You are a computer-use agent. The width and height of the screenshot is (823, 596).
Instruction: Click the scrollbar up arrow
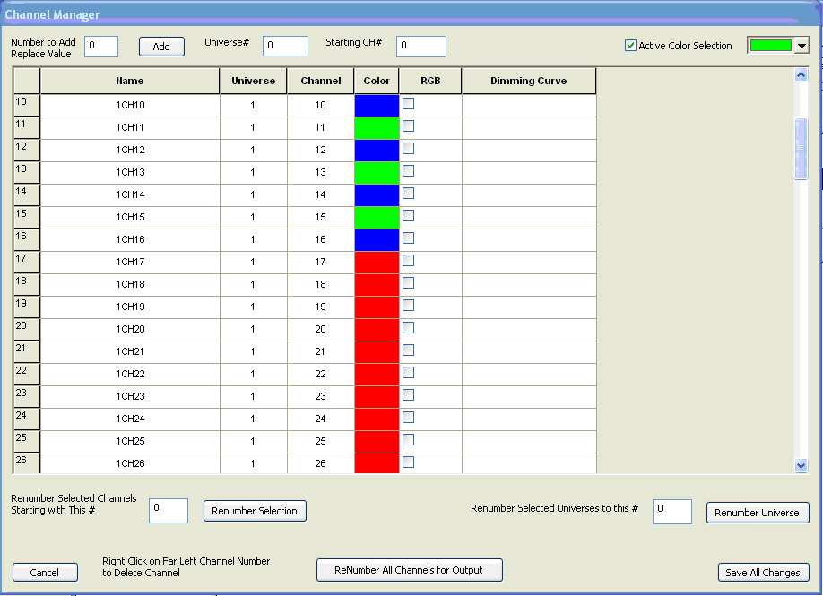(801, 75)
